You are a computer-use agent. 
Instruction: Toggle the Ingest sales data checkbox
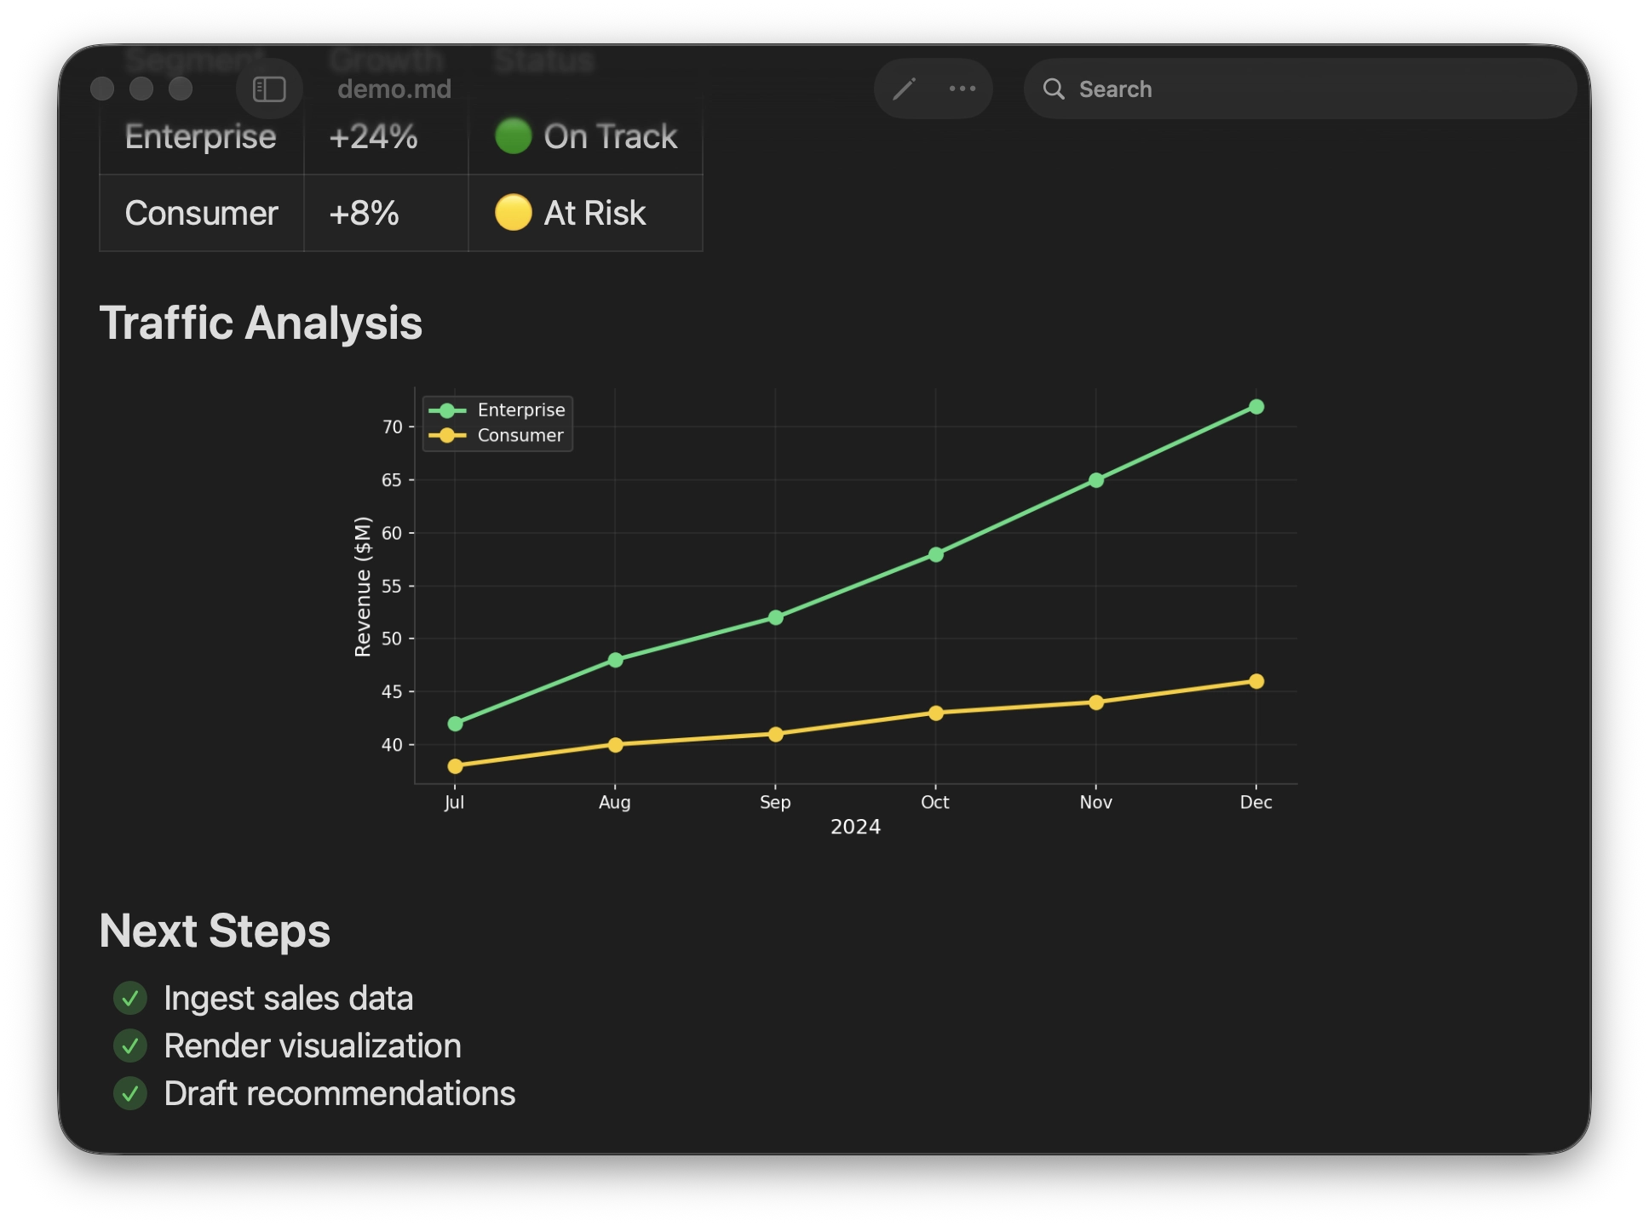tap(130, 998)
